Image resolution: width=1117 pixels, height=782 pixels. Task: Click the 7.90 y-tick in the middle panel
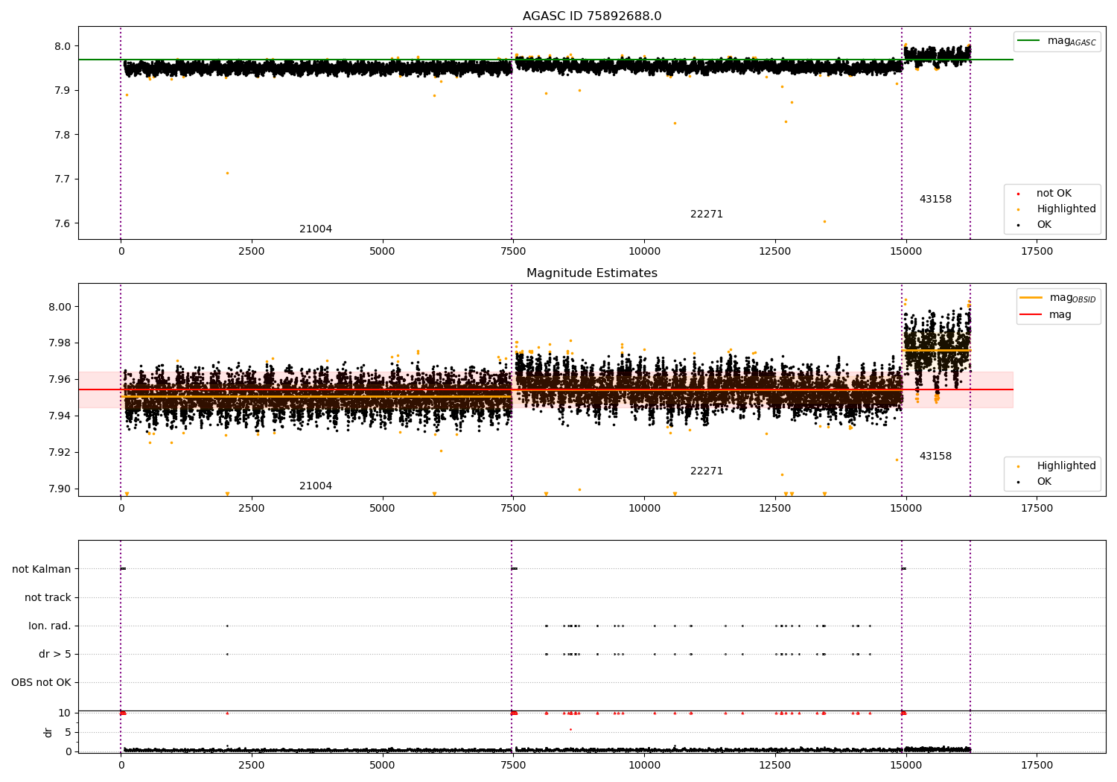point(60,489)
